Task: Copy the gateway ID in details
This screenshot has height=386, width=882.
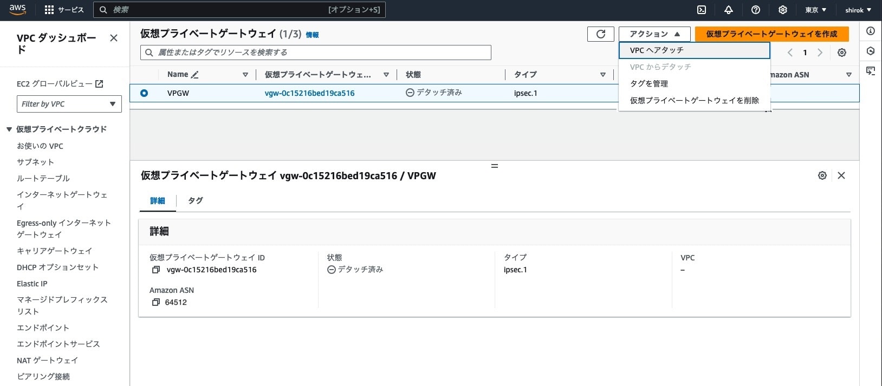Action: [x=156, y=270]
